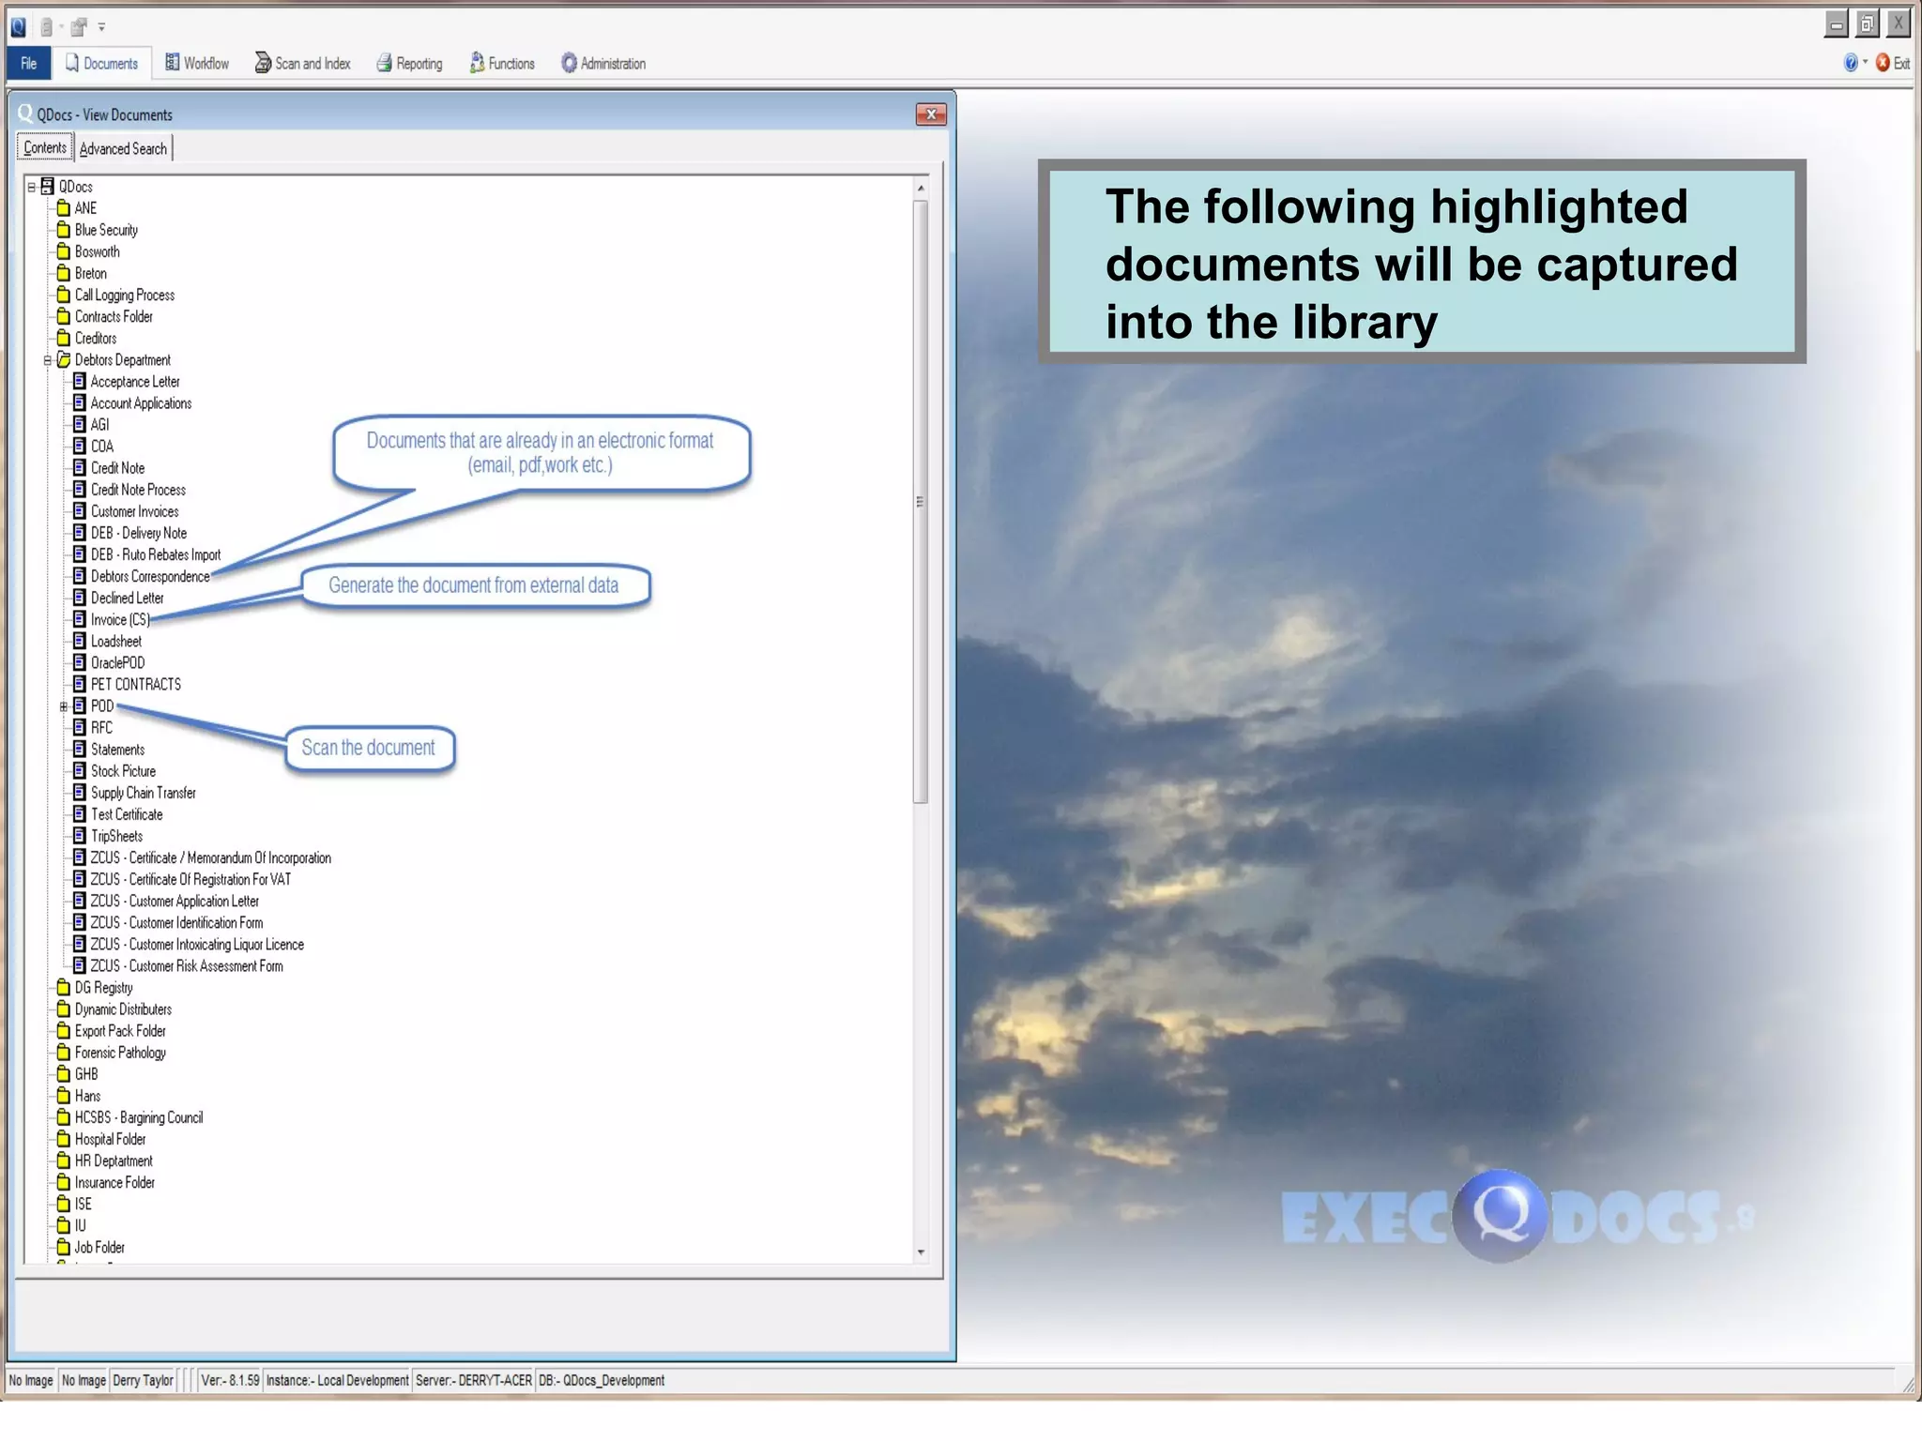
Task: Click the TripSheets document icon
Action: [80, 835]
